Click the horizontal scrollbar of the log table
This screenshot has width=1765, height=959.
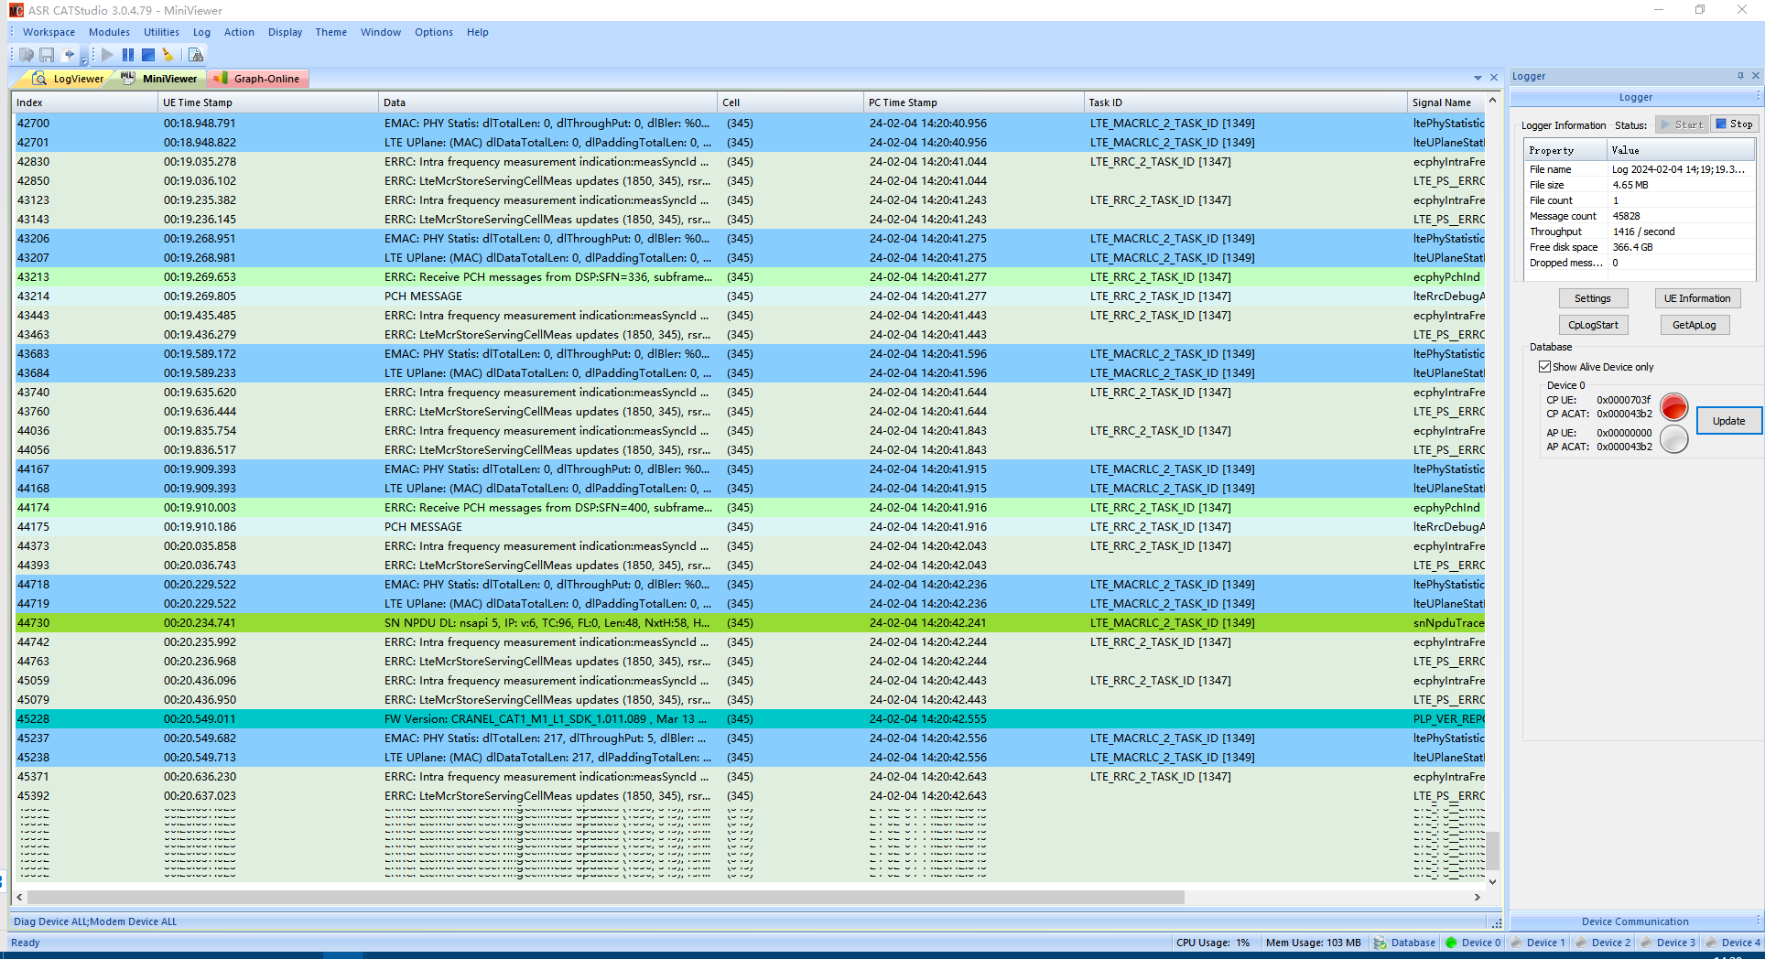(604, 898)
